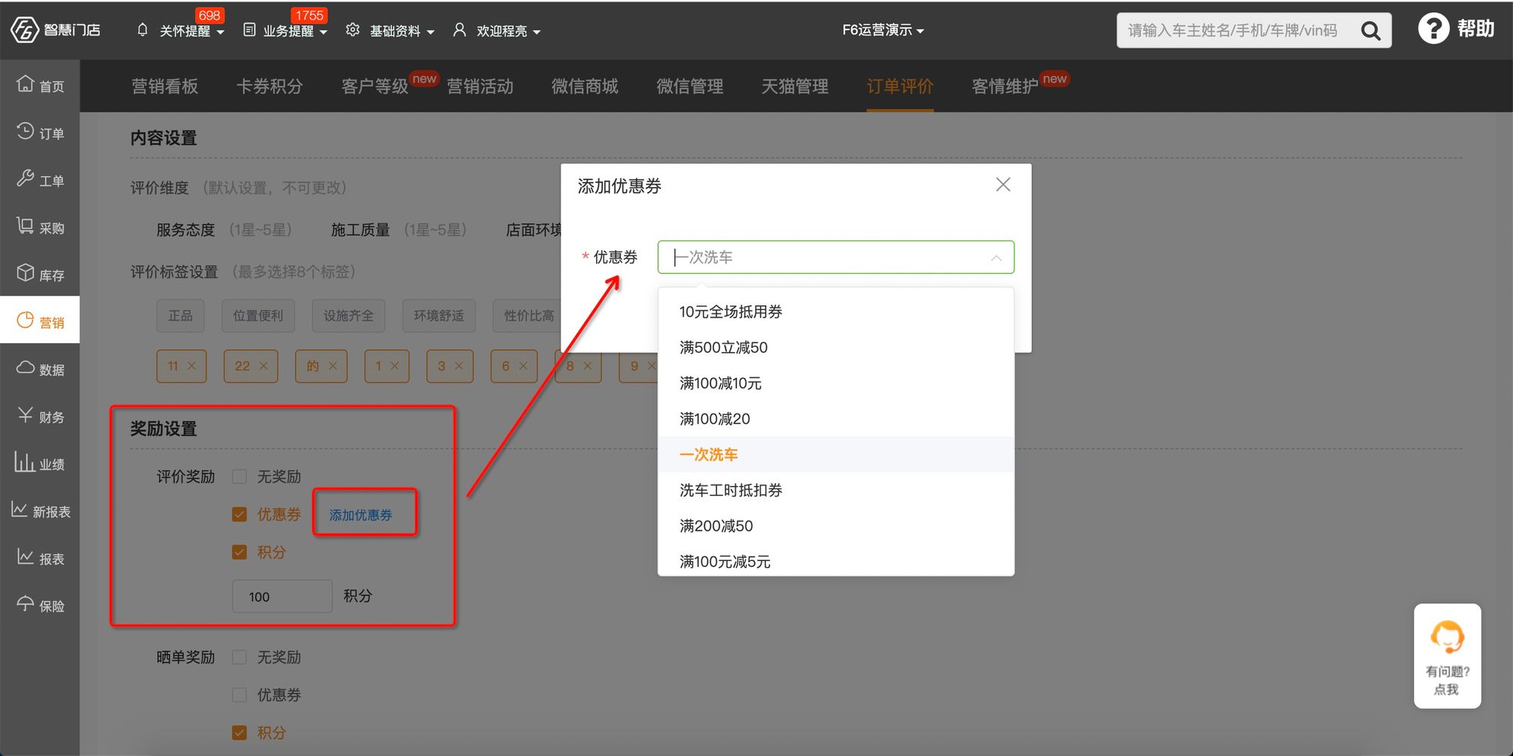Image resolution: width=1513 pixels, height=756 pixels.
Task: Open 库存 in the sidebar
Action: tap(40, 274)
